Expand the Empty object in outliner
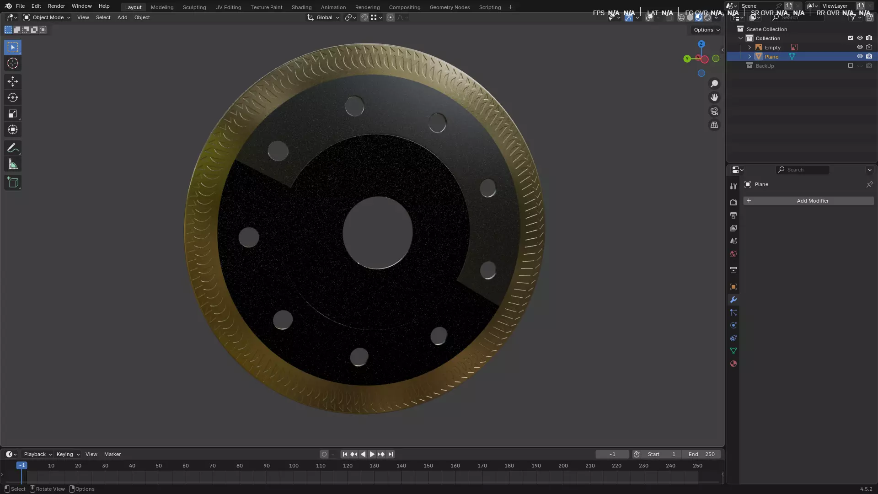Screen dimensions: 878x494 click(750, 47)
